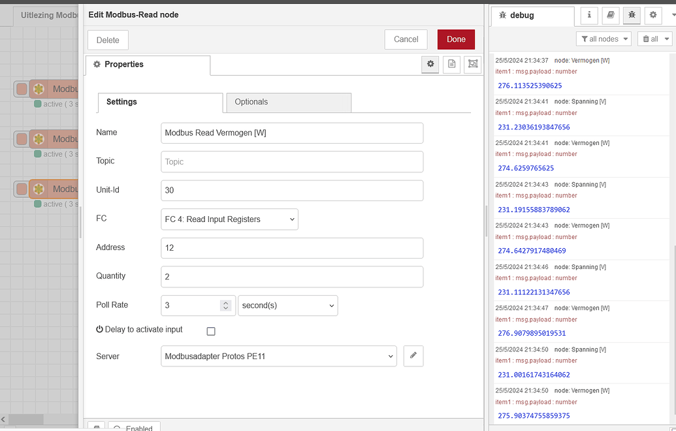
Task: Open node description document icon
Action: tap(451, 64)
